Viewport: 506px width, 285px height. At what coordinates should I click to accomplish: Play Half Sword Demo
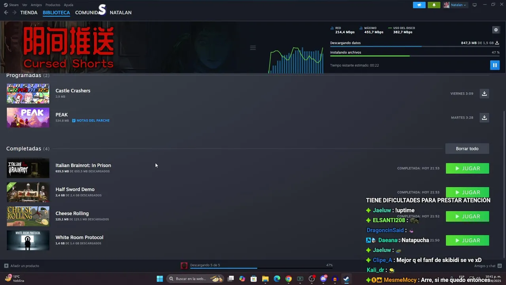467,192
